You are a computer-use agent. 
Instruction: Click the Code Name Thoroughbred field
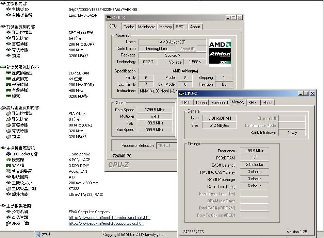click(157, 49)
